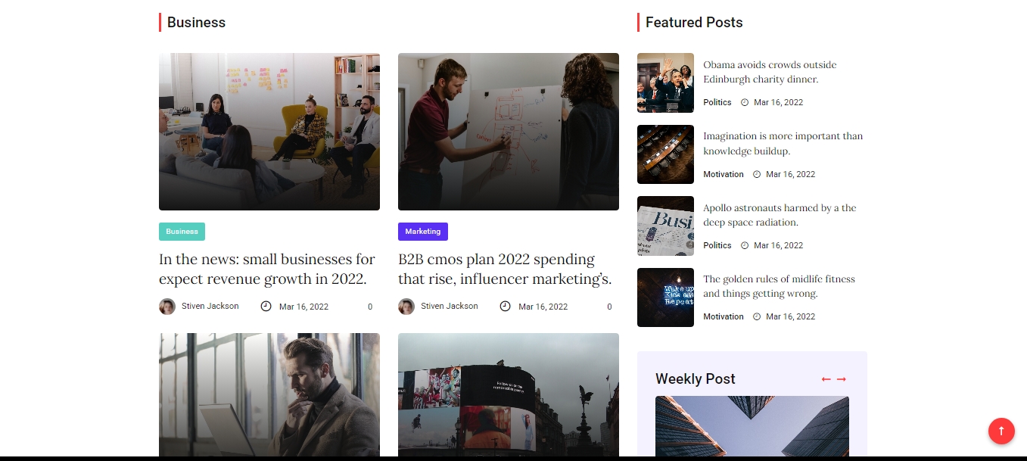
Task: Go to previous Weekly Post with left arrow
Action: [x=826, y=379]
